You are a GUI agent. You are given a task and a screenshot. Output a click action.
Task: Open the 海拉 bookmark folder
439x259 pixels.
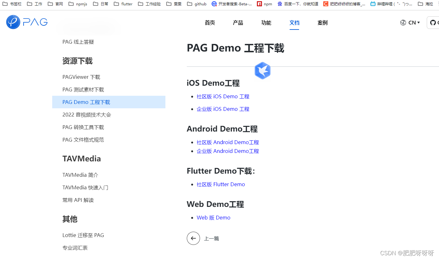pos(425,4)
